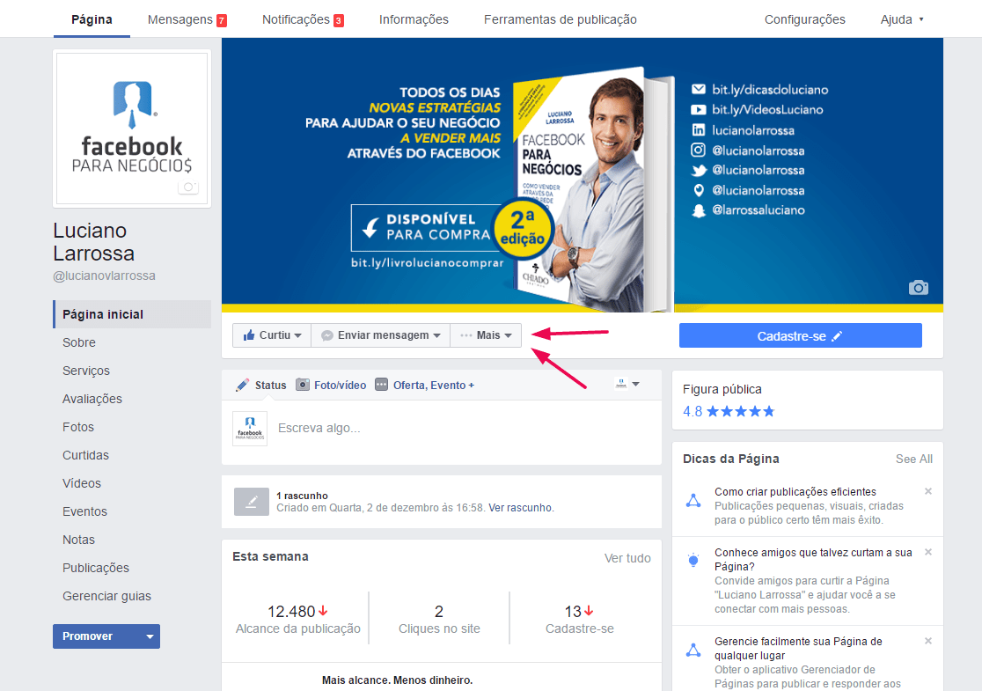The image size is (982, 691).
Task: Open the Curtiu dropdown
Action: click(272, 335)
